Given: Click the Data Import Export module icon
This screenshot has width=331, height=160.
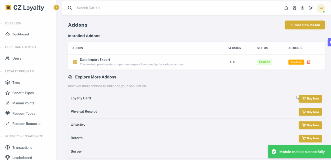Looking at the screenshot, I should pos(75,62).
